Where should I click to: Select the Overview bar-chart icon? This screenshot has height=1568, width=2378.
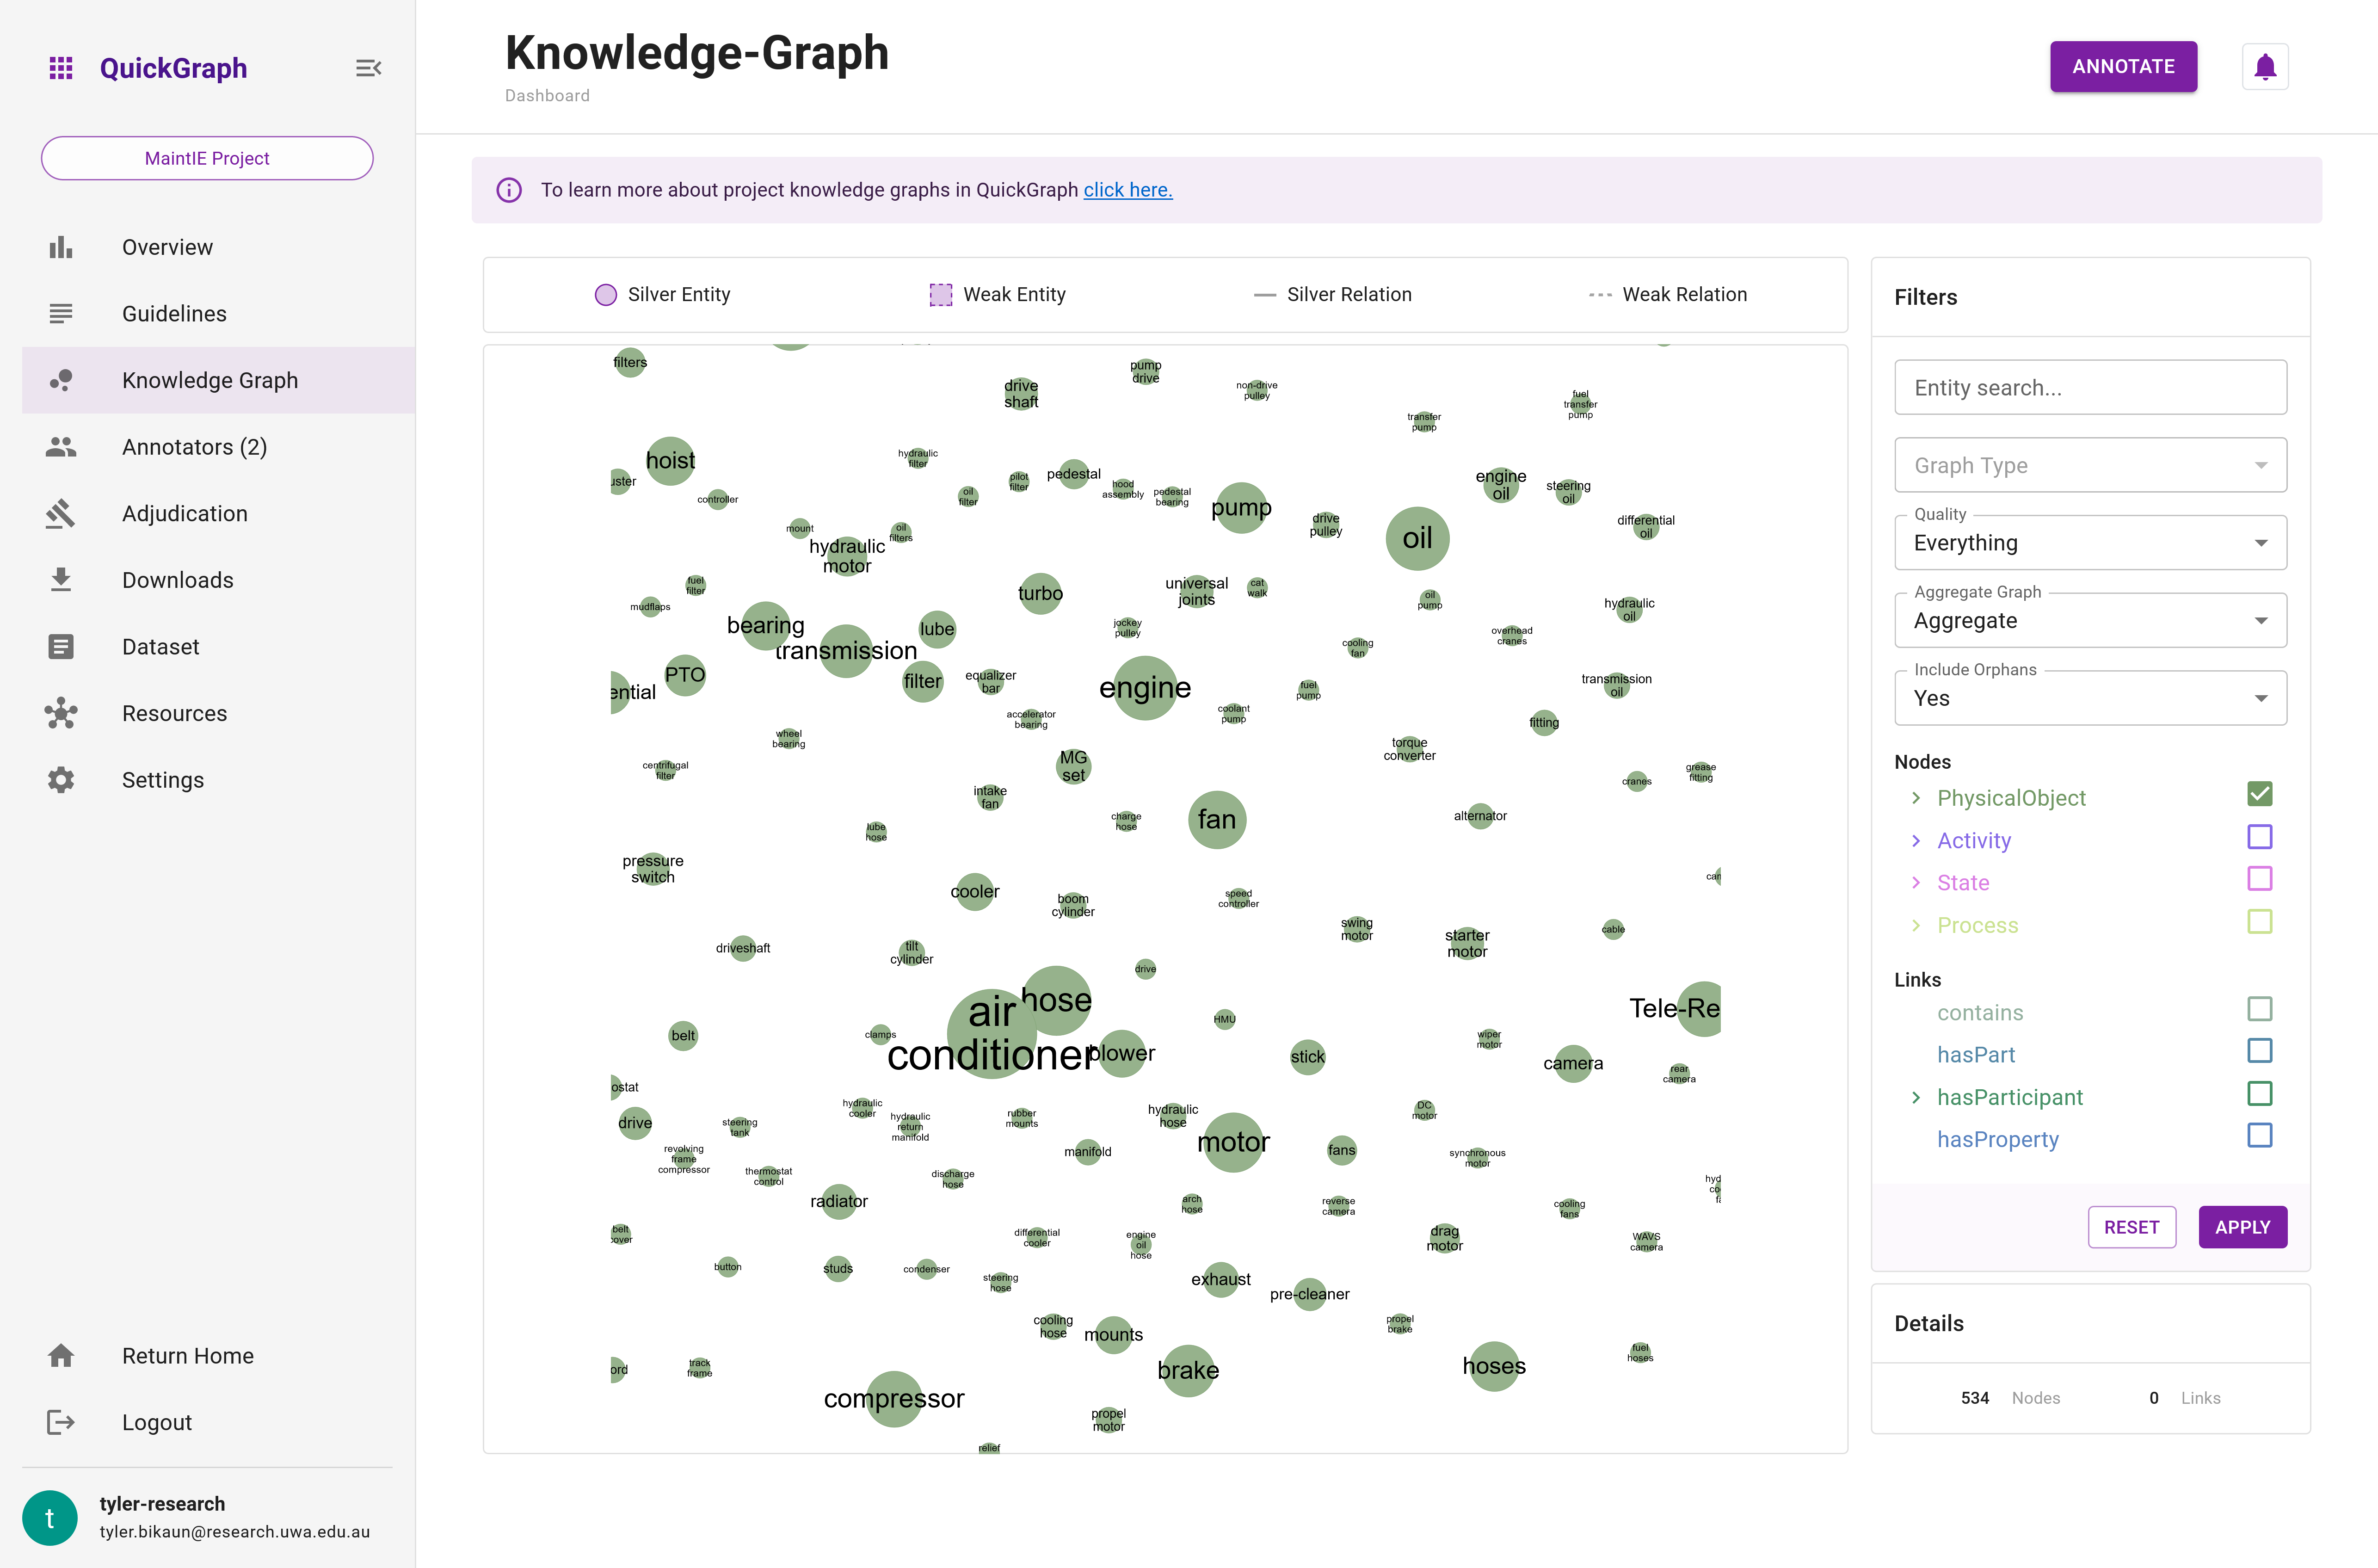point(61,247)
